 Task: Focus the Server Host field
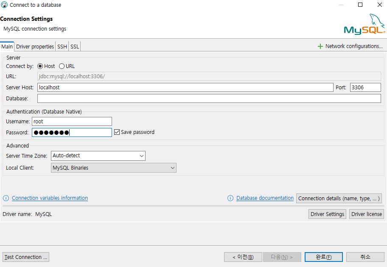pyautogui.click(x=185, y=87)
